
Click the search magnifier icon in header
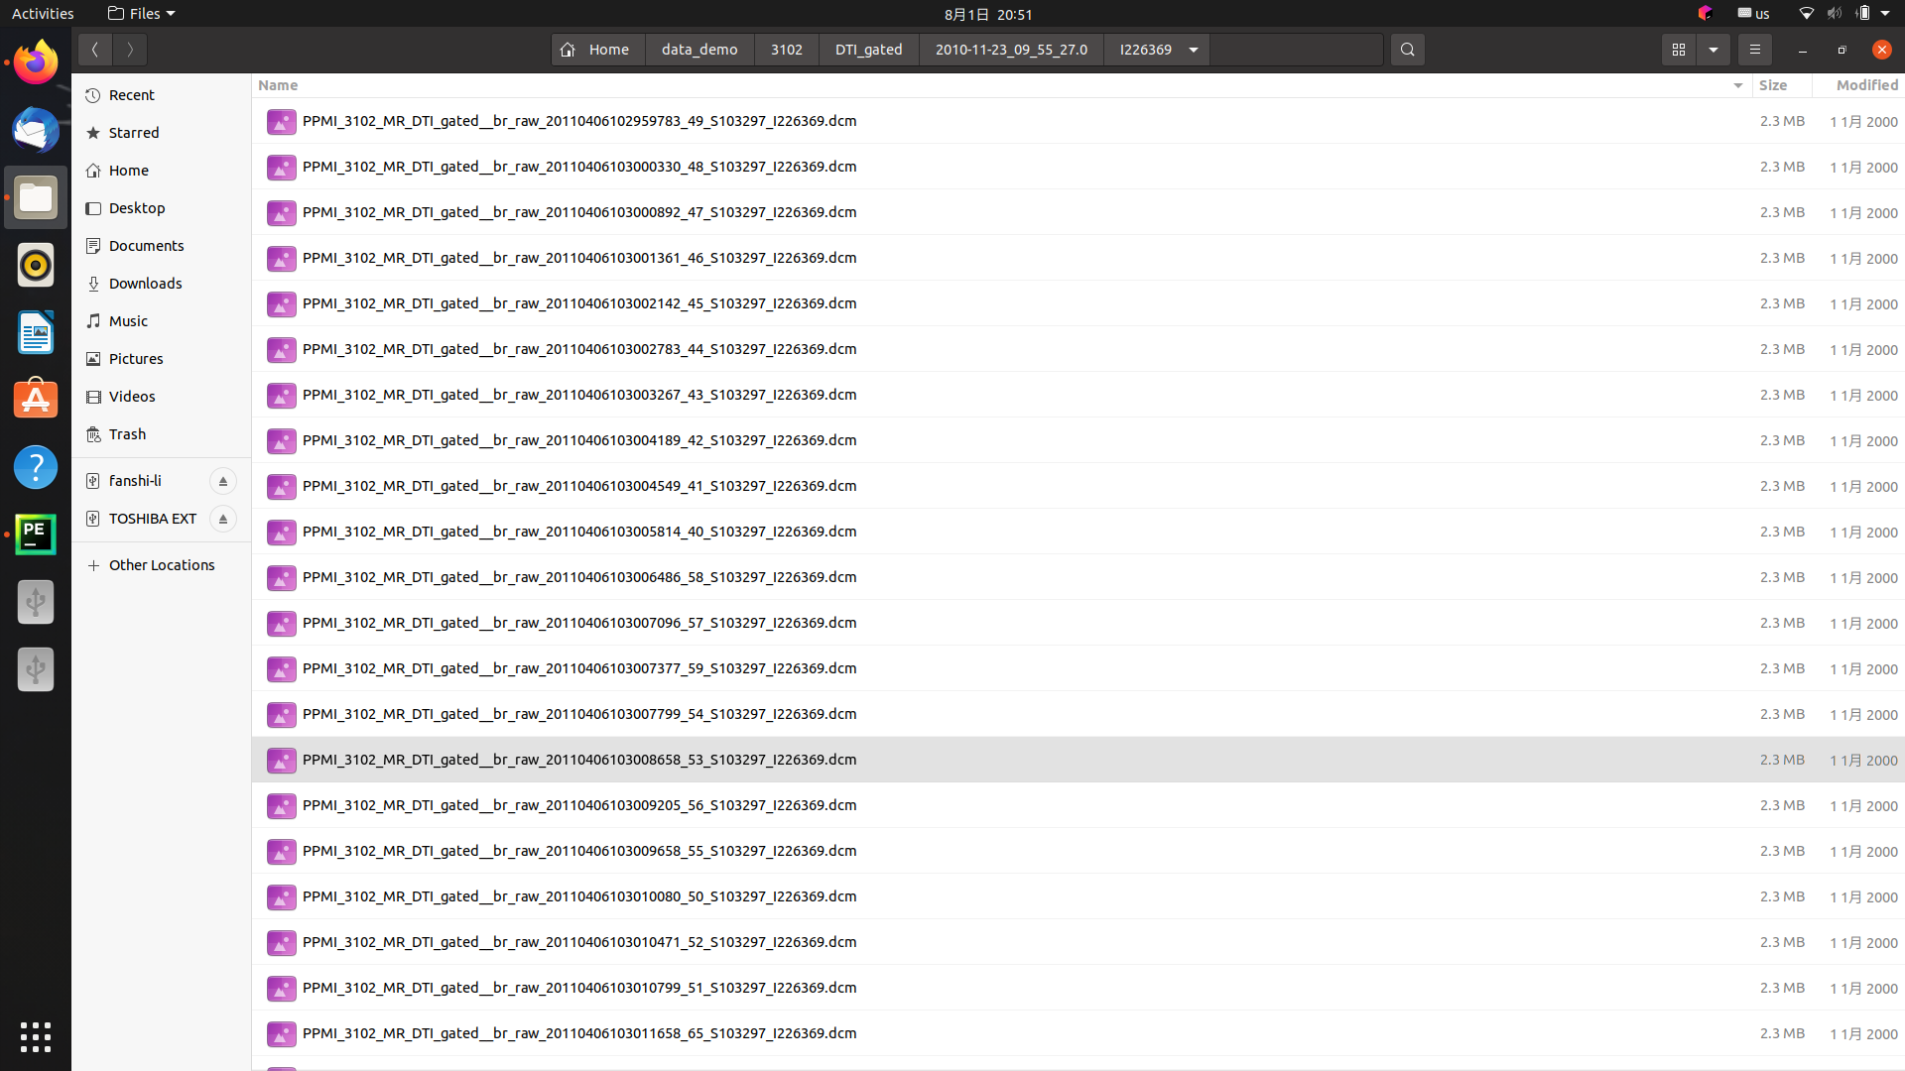point(1407,50)
